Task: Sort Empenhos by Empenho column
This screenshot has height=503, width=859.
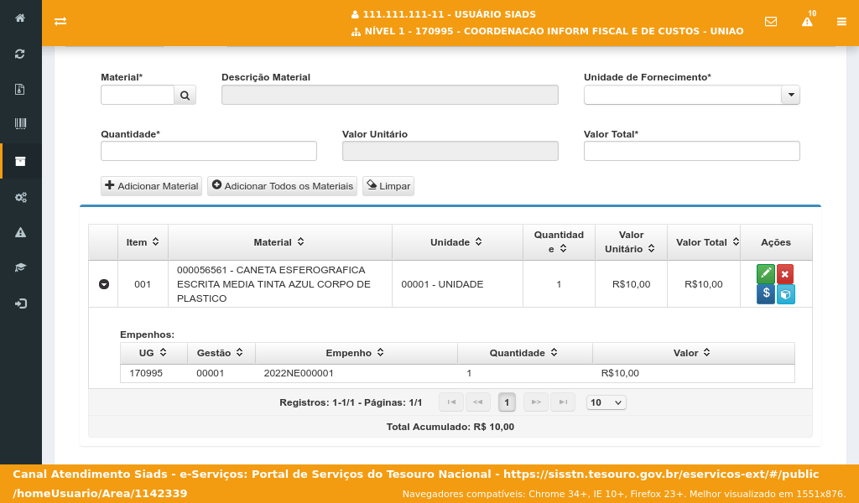Action: click(356, 353)
